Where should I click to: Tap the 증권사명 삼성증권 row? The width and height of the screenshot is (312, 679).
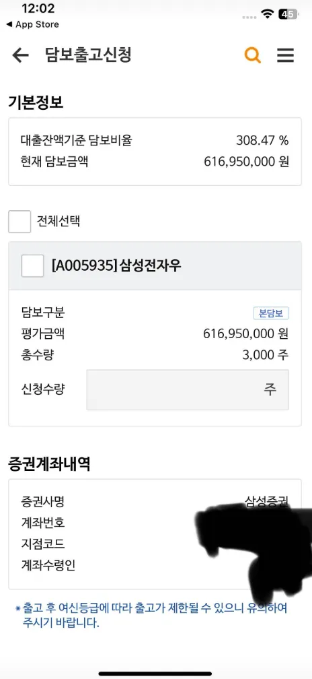pos(155,502)
